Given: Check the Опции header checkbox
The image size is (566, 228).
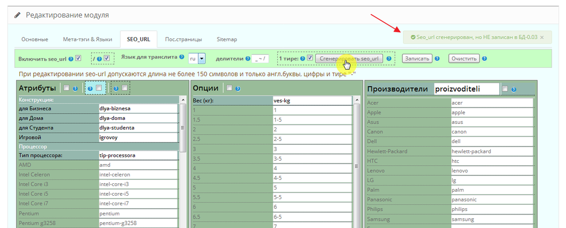Looking at the screenshot, I should 229,88.
